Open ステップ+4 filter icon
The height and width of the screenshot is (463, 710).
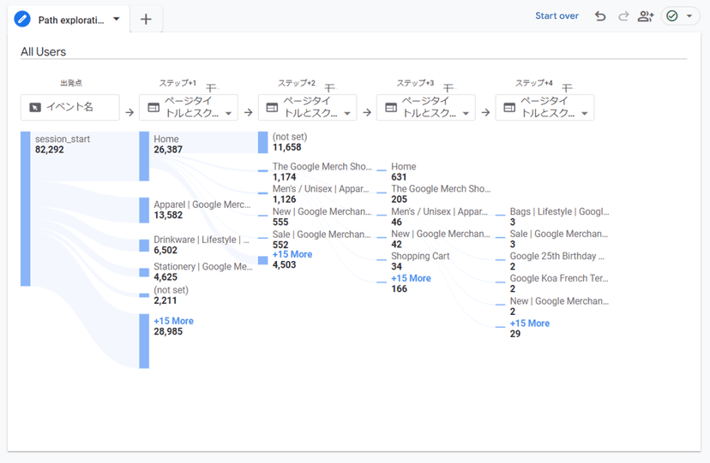[568, 87]
